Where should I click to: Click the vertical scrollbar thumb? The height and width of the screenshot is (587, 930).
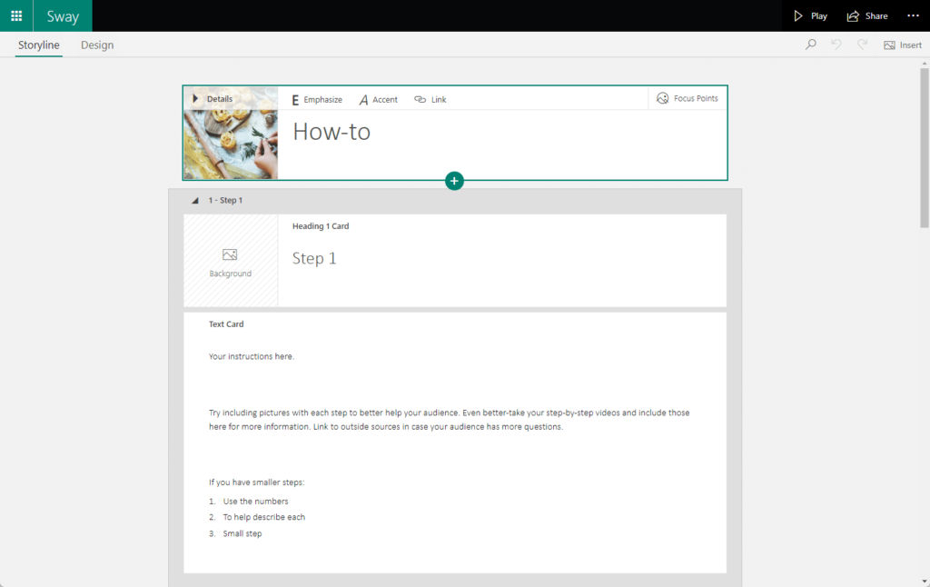coord(925,147)
